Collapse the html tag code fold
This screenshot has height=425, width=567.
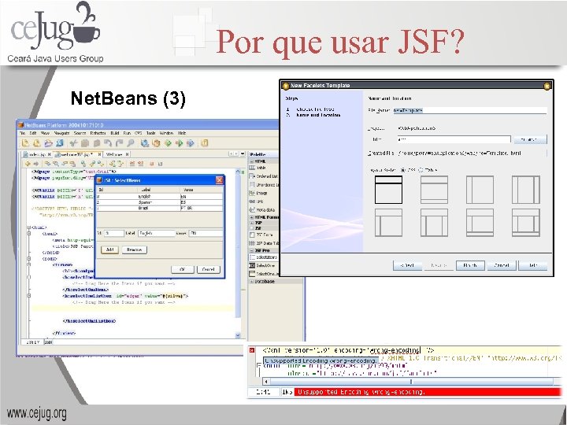click(x=29, y=227)
